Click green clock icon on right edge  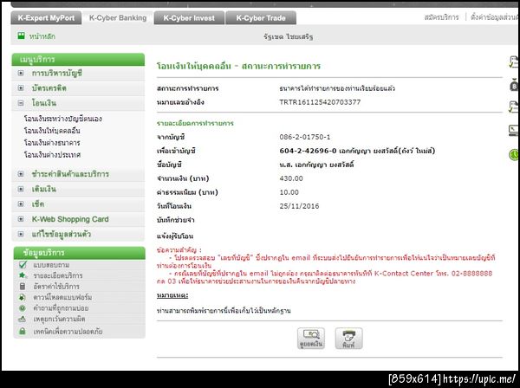(514, 154)
